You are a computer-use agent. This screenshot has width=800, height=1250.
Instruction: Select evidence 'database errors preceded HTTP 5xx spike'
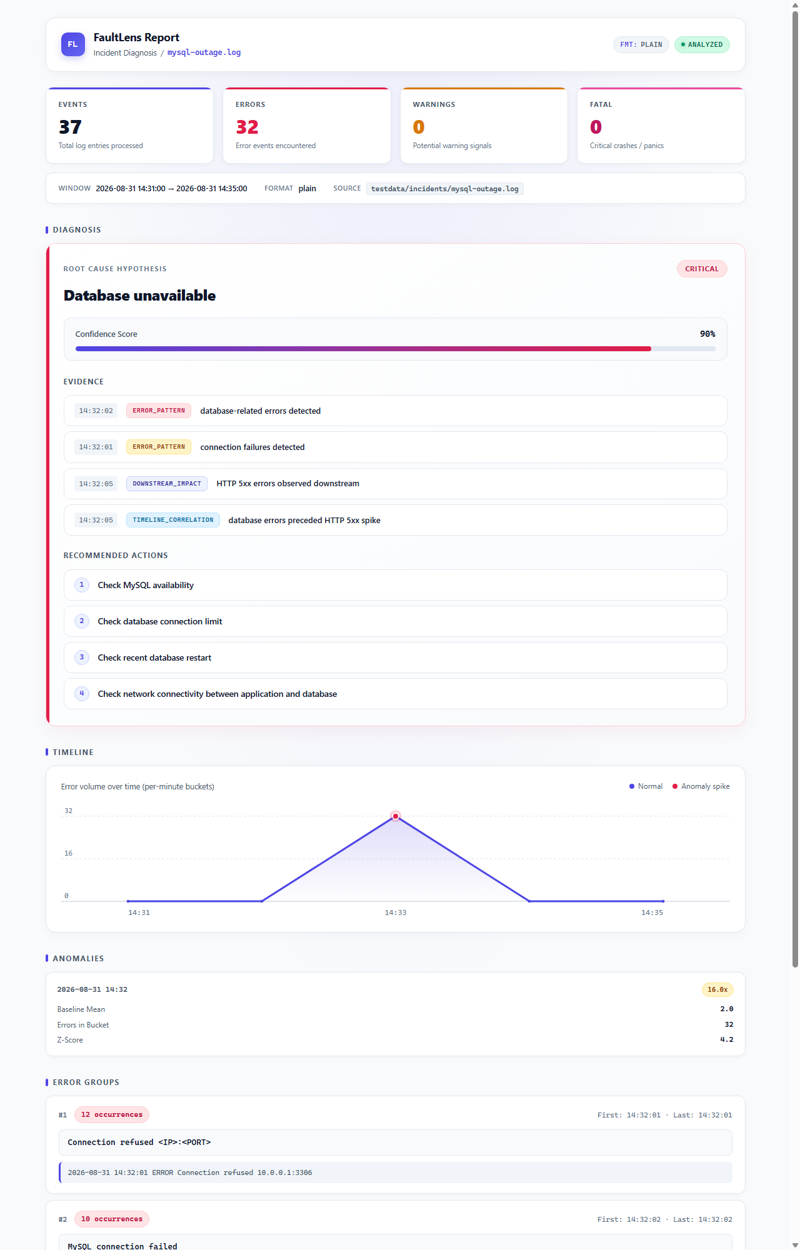[395, 520]
